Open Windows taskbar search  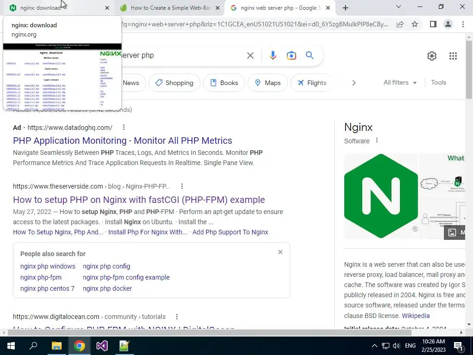[33, 346]
